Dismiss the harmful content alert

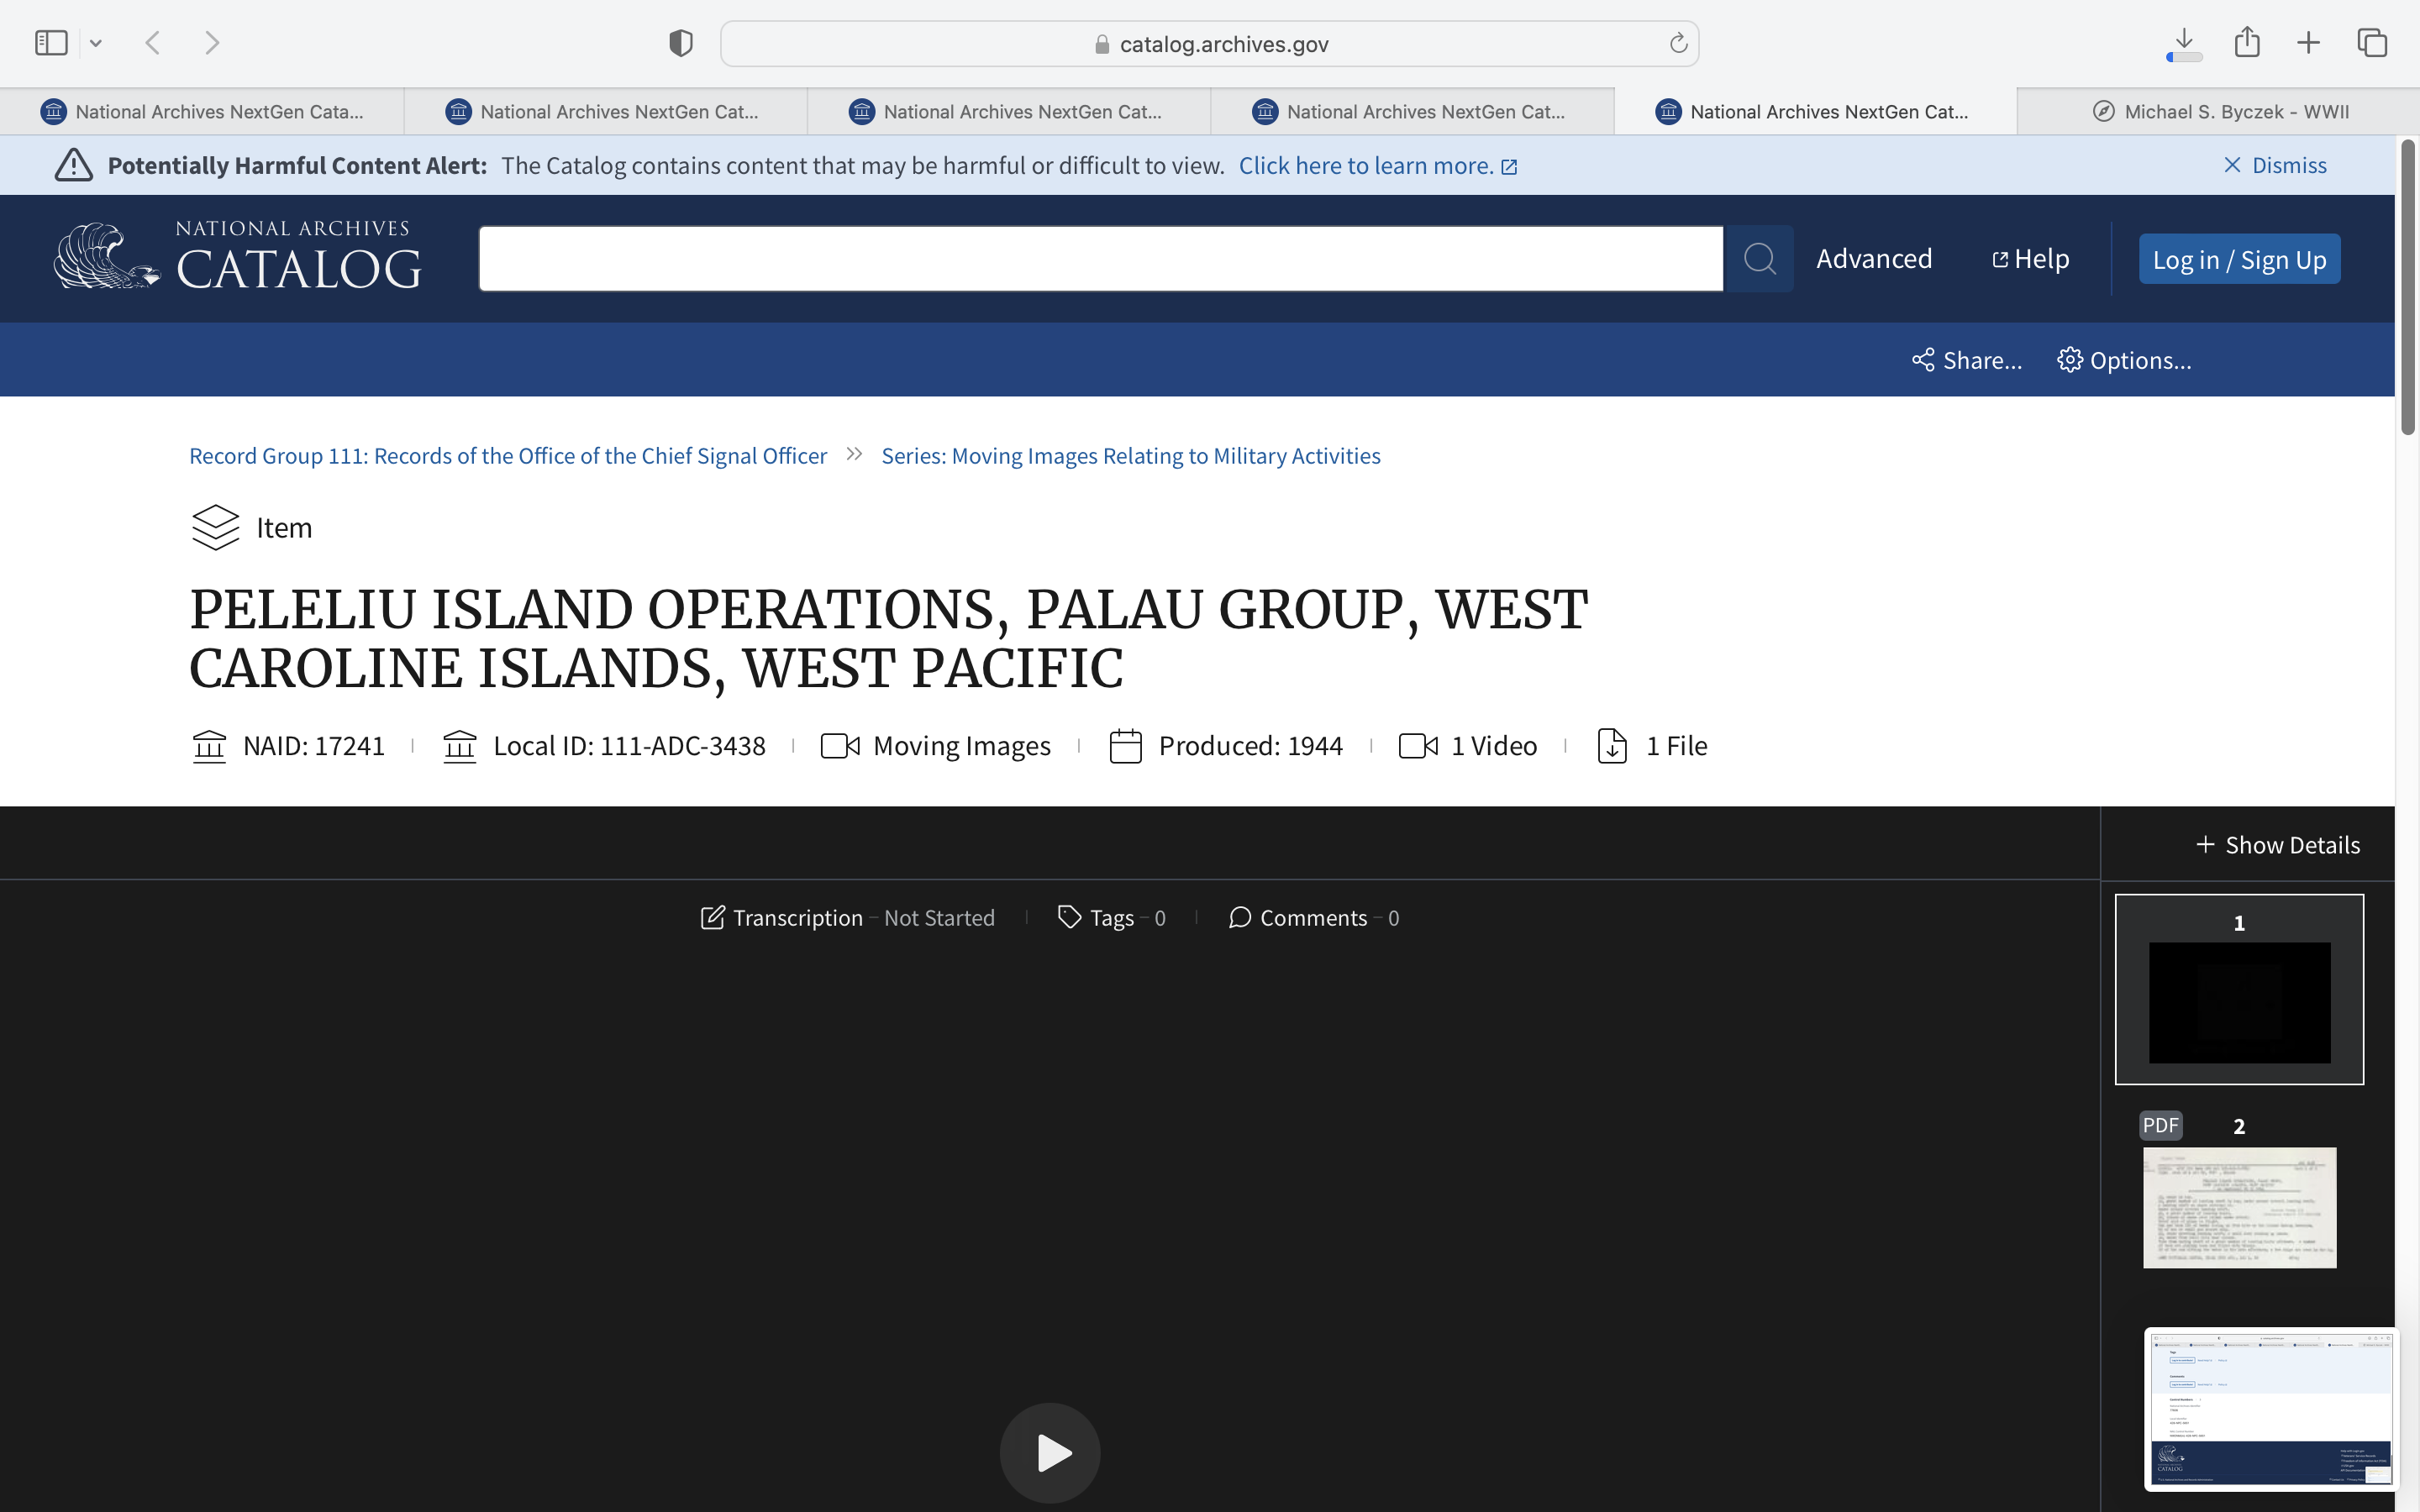pos(2275,165)
